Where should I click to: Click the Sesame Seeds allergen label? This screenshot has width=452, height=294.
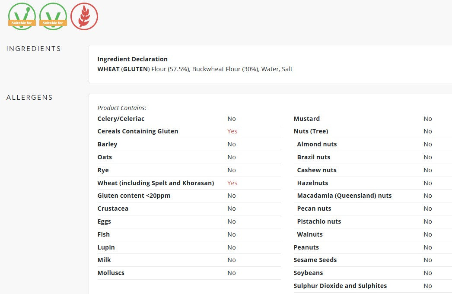(315, 260)
